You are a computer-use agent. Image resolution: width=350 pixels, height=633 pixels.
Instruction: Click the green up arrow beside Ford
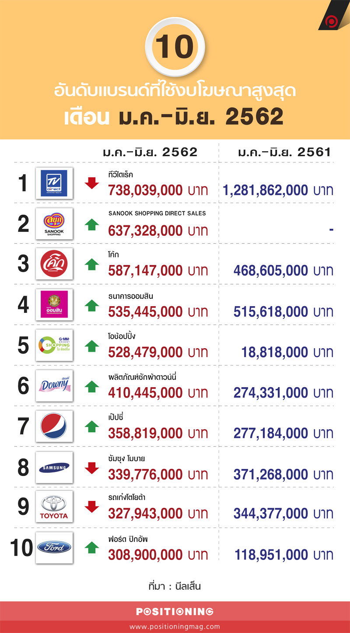(x=92, y=548)
